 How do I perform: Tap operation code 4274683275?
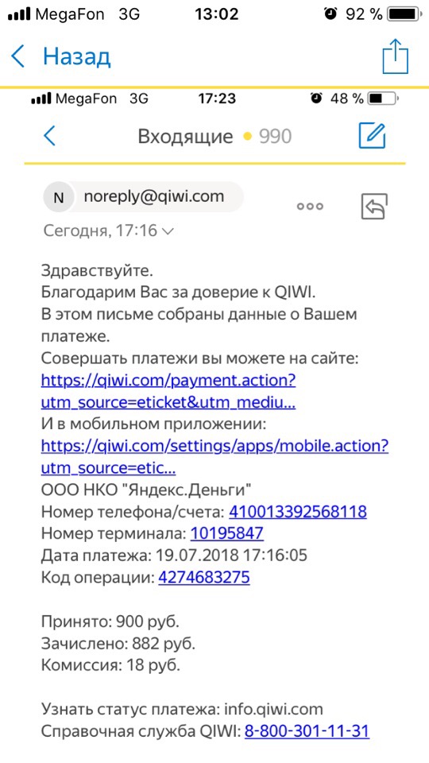(204, 578)
